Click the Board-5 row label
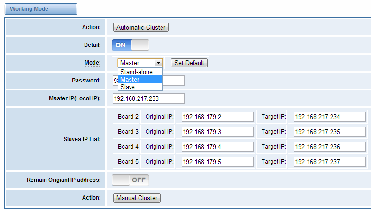This screenshot has height=210, width=371. (x=128, y=162)
